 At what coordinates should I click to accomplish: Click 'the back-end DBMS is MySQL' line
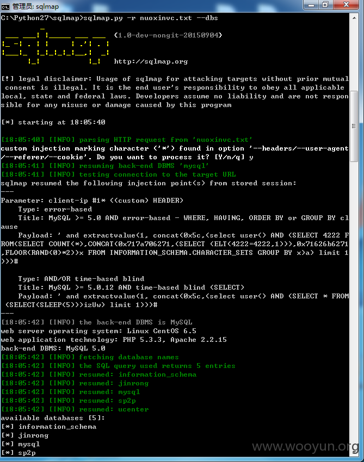click(x=97, y=322)
